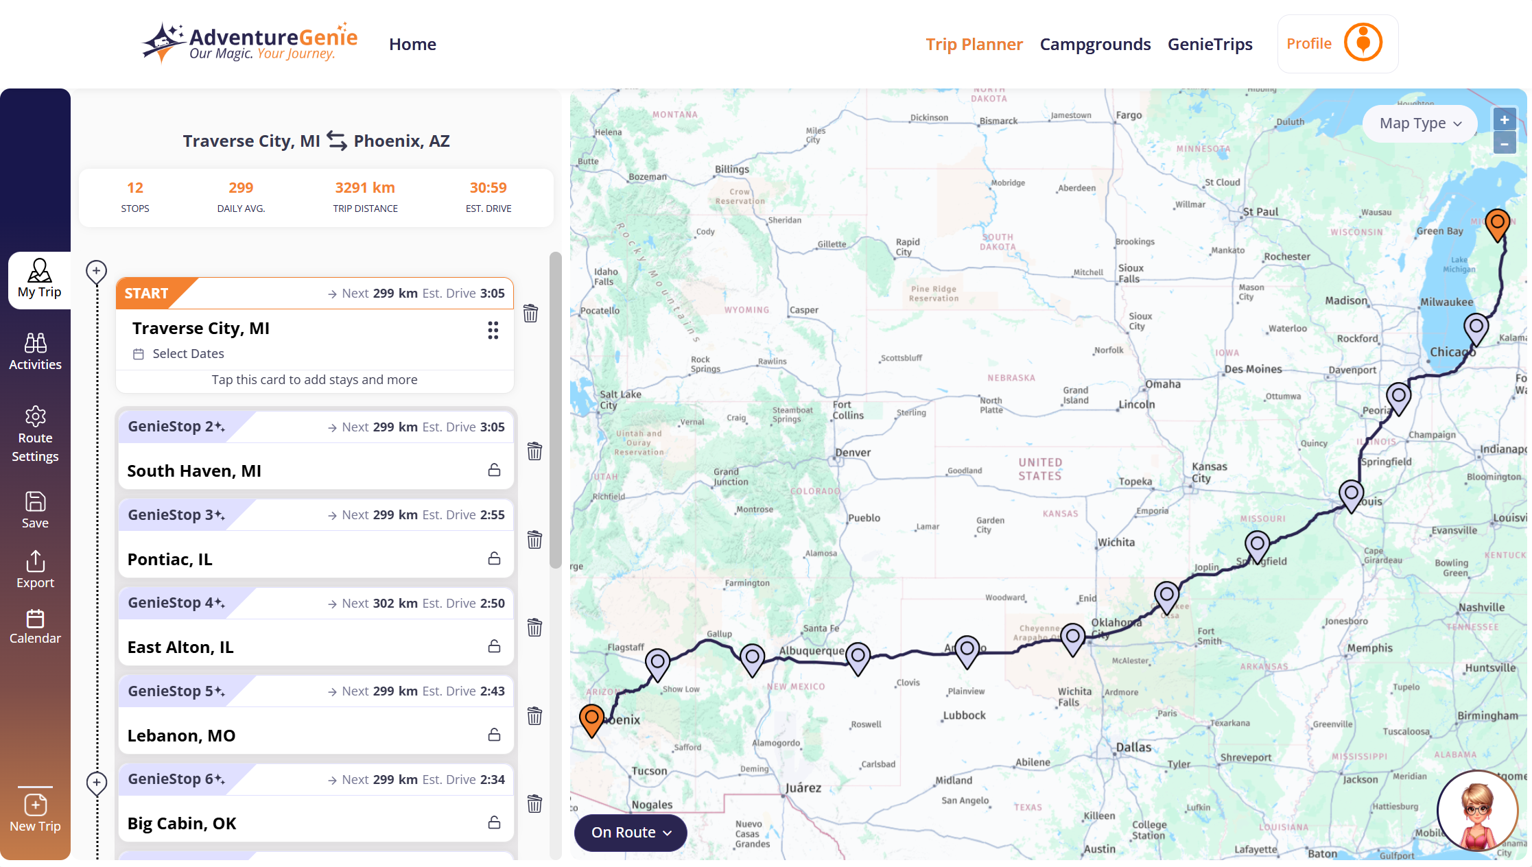Delete the South Haven, MI stop
Image resolution: width=1532 pixels, height=867 pixels.
pos(534,451)
